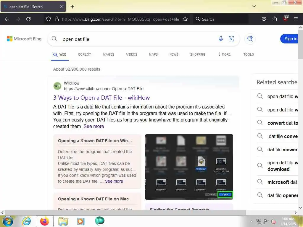Image resolution: width=303 pixels, height=227 pixels.
Task: Reload the page with the refresh icon
Action: [28, 19]
